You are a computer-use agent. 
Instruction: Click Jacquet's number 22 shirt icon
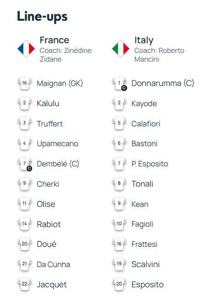click(x=24, y=284)
